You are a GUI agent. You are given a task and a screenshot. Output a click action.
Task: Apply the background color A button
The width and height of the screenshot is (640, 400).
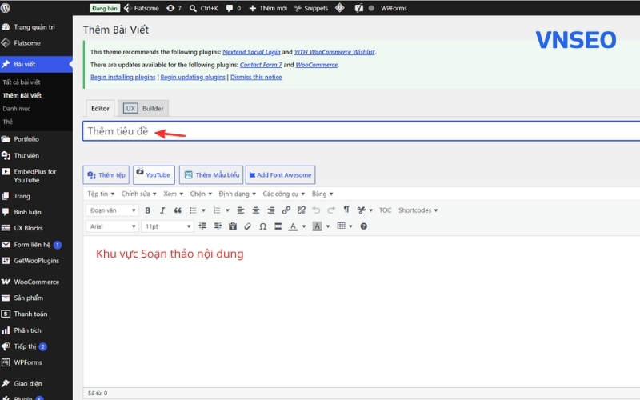317,226
